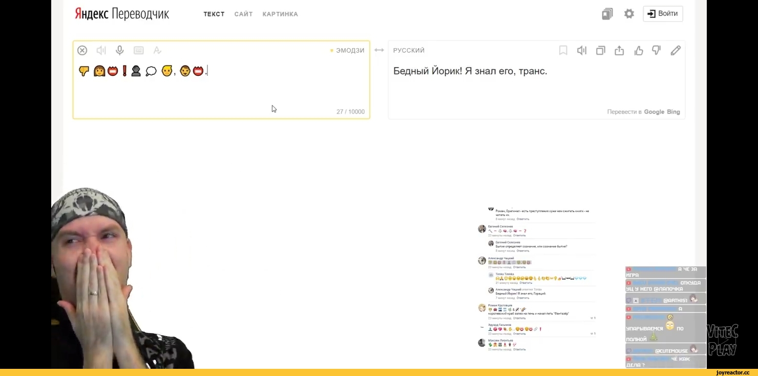Copy the translated text
Screen dimensions: 758x376
[x=601, y=50]
